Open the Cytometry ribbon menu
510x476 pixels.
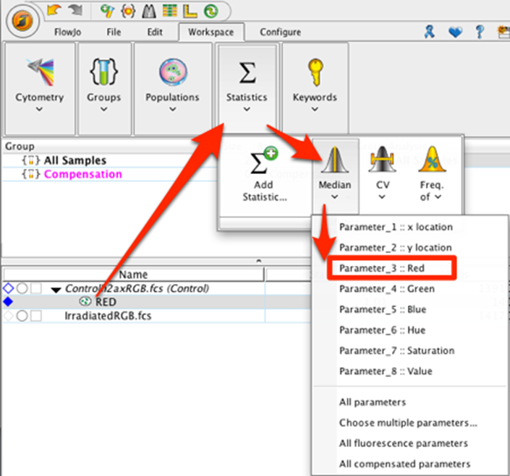39,88
